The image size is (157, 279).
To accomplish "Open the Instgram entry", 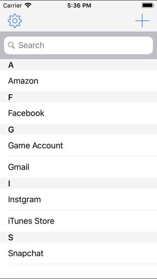I will point(78,199).
